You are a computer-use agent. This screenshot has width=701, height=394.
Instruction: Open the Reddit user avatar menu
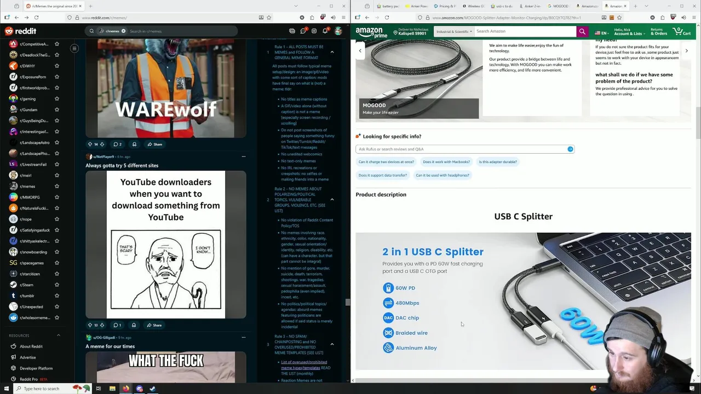click(338, 31)
